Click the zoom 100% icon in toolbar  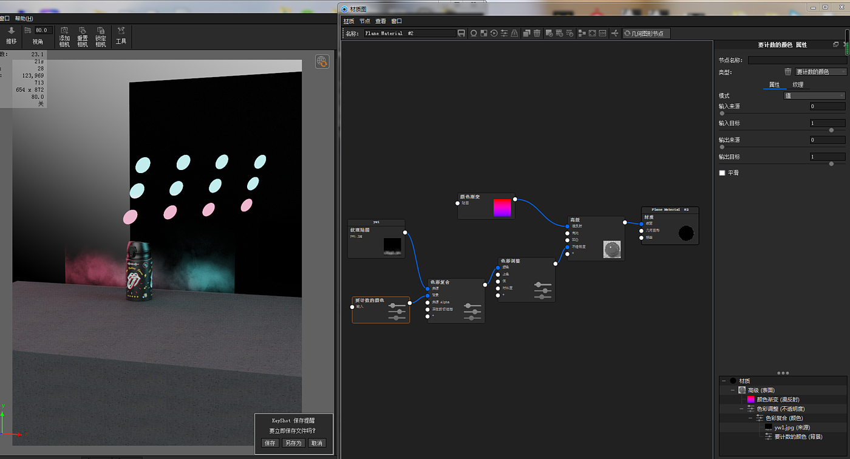pyautogui.click(x=602, y=33)
